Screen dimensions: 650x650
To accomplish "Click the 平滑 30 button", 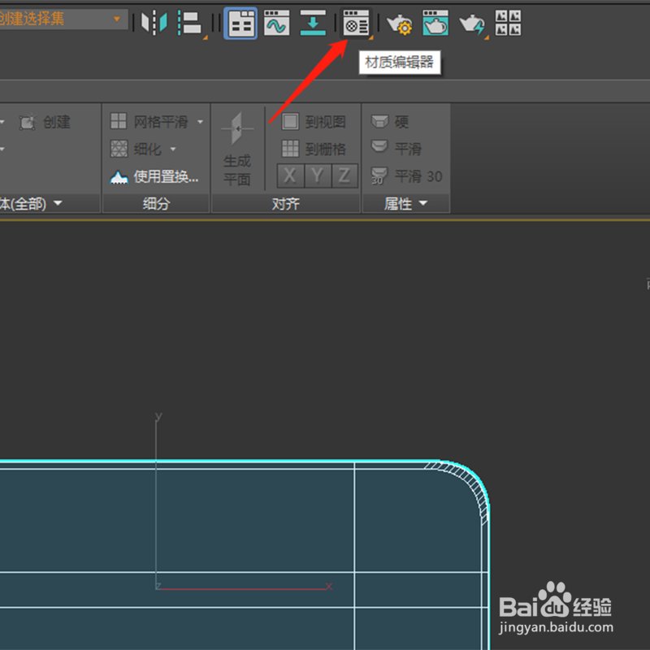I will (x=407, y=176).
